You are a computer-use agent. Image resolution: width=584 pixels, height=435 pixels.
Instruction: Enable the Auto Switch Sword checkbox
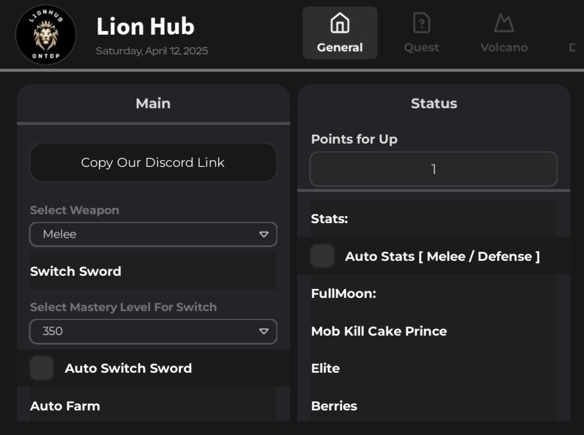pyautogui.click(x=42, y=368)
